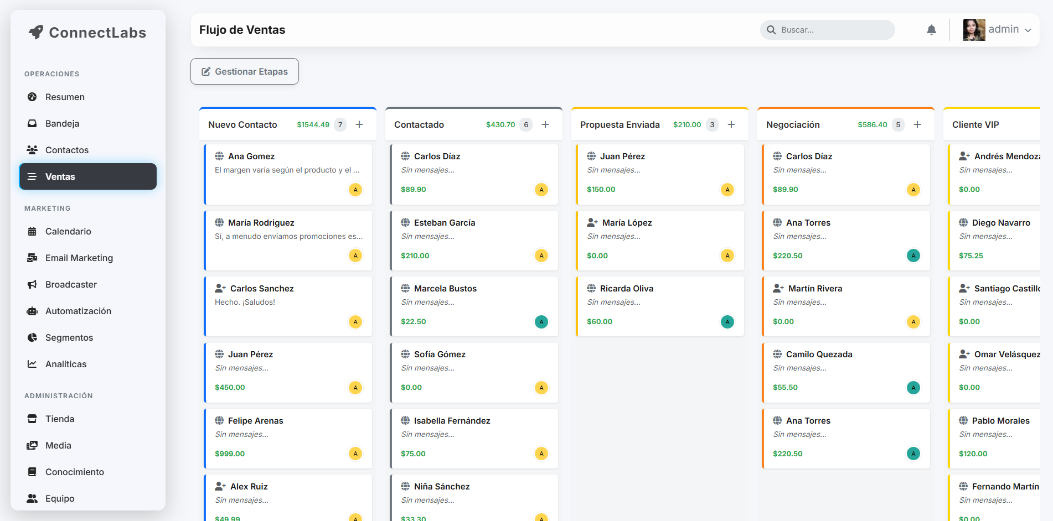Click the notification bell icon
1053x521 pixels.
tap(931, 29)
